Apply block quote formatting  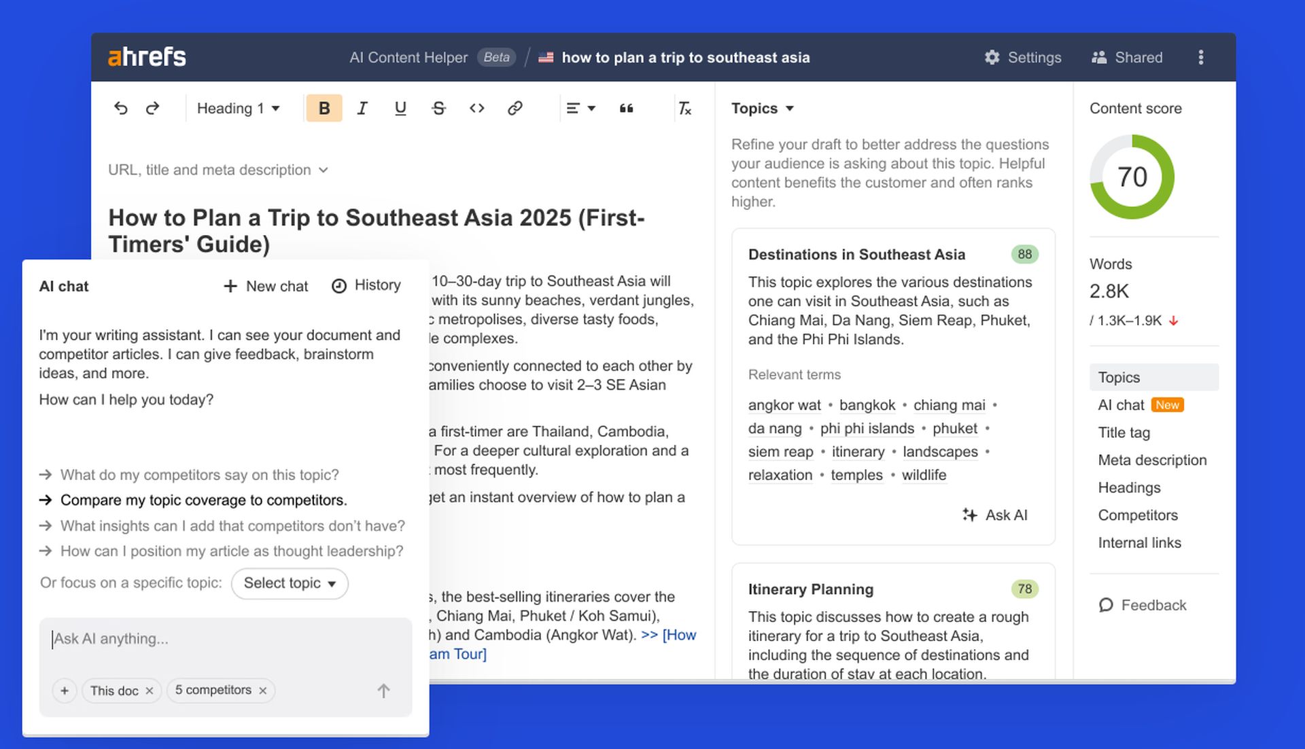tap(626, 109)
